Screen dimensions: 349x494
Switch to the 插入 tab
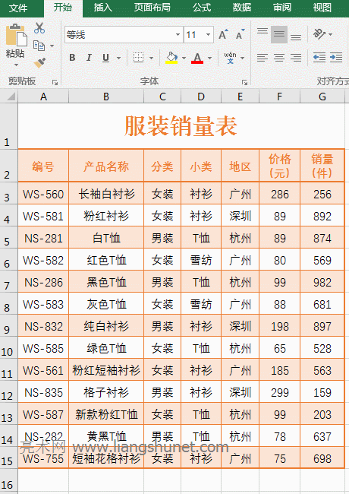pyautogui.click(x=103, y=8)
